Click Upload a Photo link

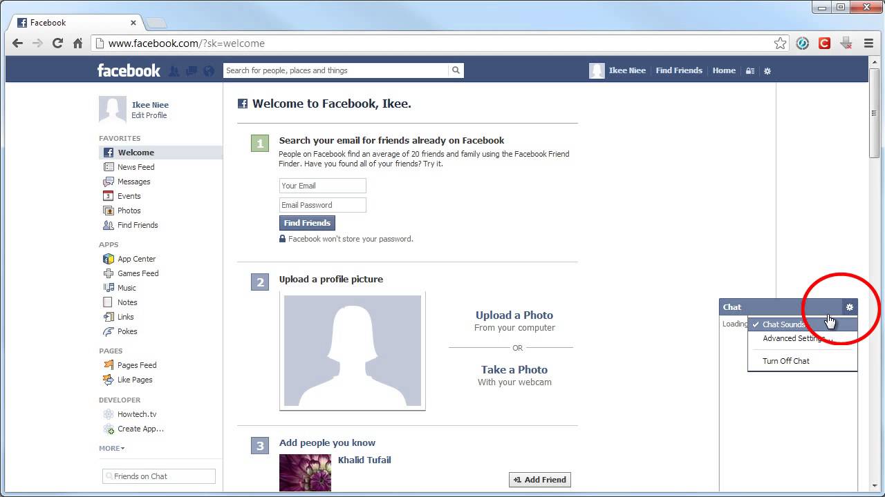[514, 315]
